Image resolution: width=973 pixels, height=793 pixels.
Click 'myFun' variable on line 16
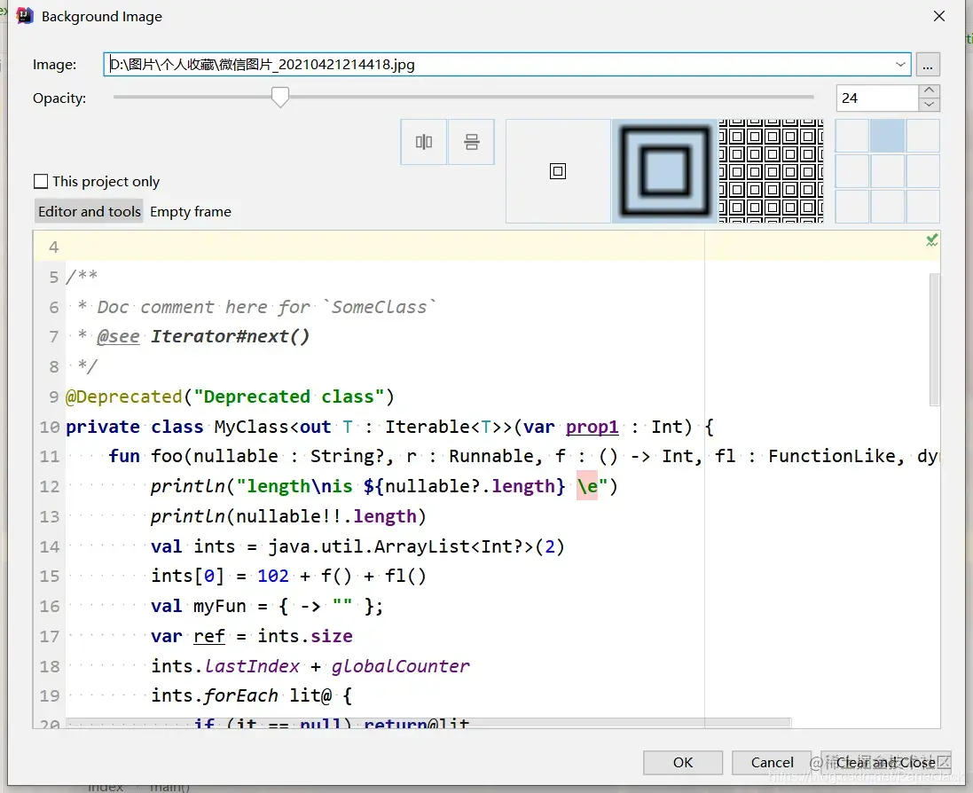pyautogui.click(x=220, y=606)
